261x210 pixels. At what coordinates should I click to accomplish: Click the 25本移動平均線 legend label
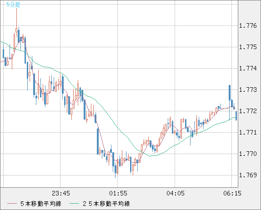point(106,204)
